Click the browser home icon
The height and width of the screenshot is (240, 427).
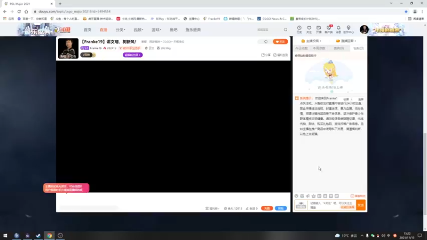point(26,11)
